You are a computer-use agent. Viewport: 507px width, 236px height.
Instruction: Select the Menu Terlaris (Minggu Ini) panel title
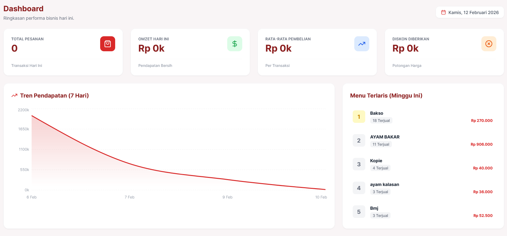[x=386, y=95]
